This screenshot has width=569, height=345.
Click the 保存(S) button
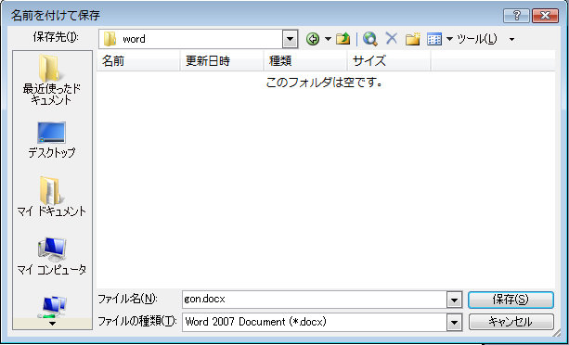tap(511, 300)
